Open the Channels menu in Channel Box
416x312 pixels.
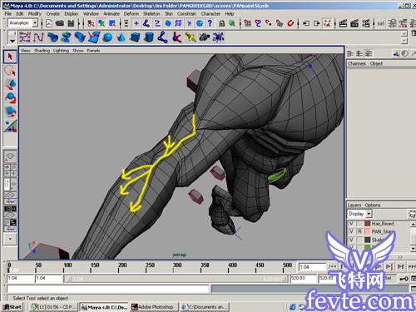[x=357, y=63]
